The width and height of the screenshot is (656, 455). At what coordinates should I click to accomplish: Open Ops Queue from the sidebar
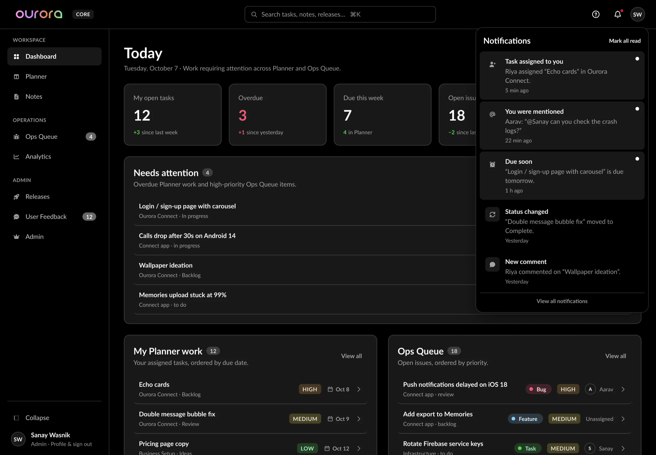[x=54, y=137]
